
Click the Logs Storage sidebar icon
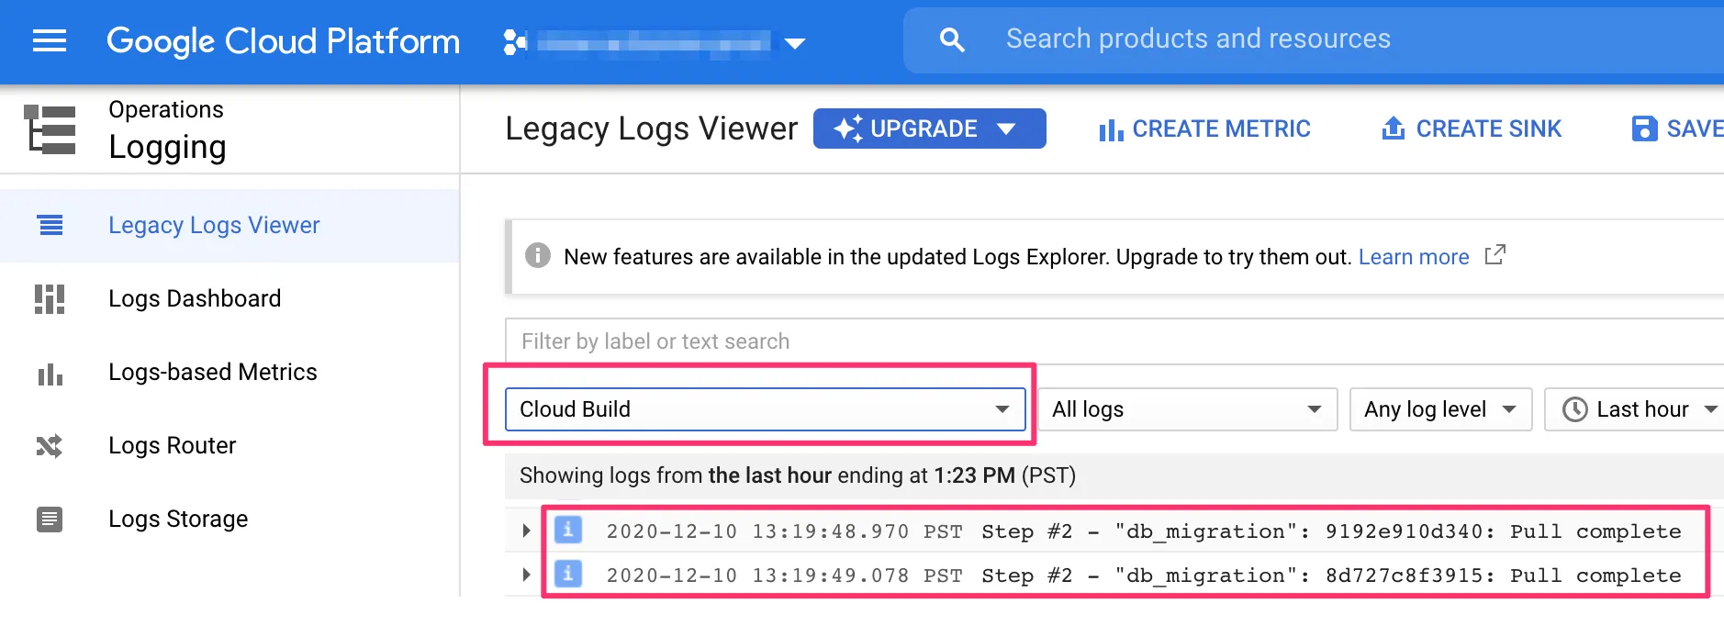tap(50, 520)
